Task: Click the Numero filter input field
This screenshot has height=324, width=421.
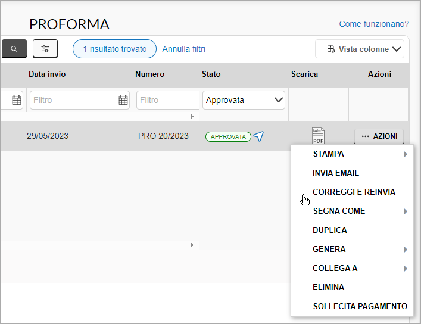Action: [168, 100]
